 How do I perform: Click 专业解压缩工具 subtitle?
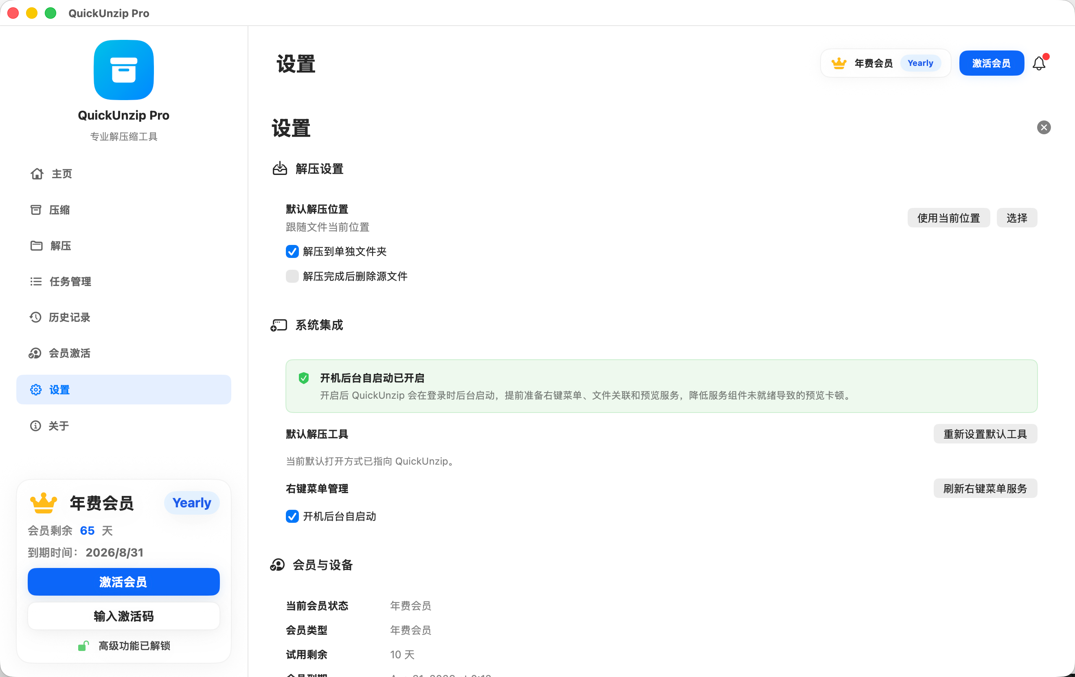tap(124, 136)
